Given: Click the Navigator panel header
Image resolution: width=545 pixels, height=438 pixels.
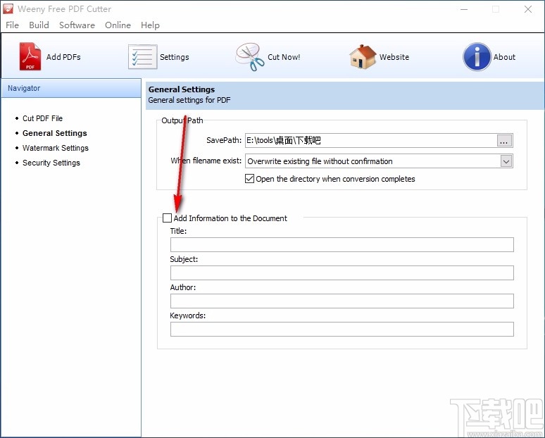Looking at the screenshot, I should (x=71, y=88).
